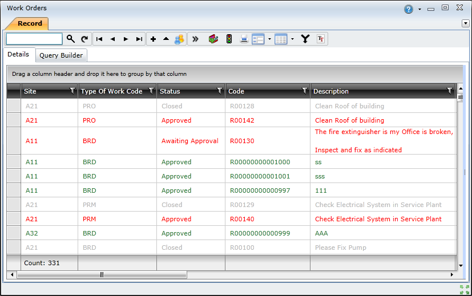
Task: Click the refresh arrow icon
Action: 84,39
